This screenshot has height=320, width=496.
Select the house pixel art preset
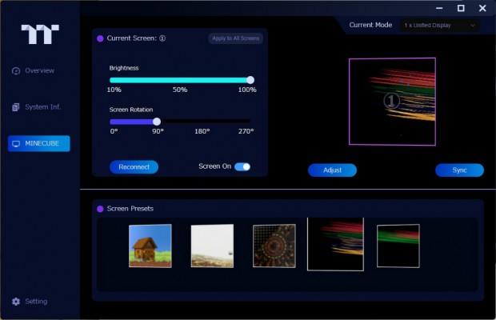[150, 246]
